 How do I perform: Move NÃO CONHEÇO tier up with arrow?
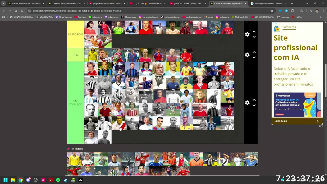pyautogui.click(x=254, y=100)
